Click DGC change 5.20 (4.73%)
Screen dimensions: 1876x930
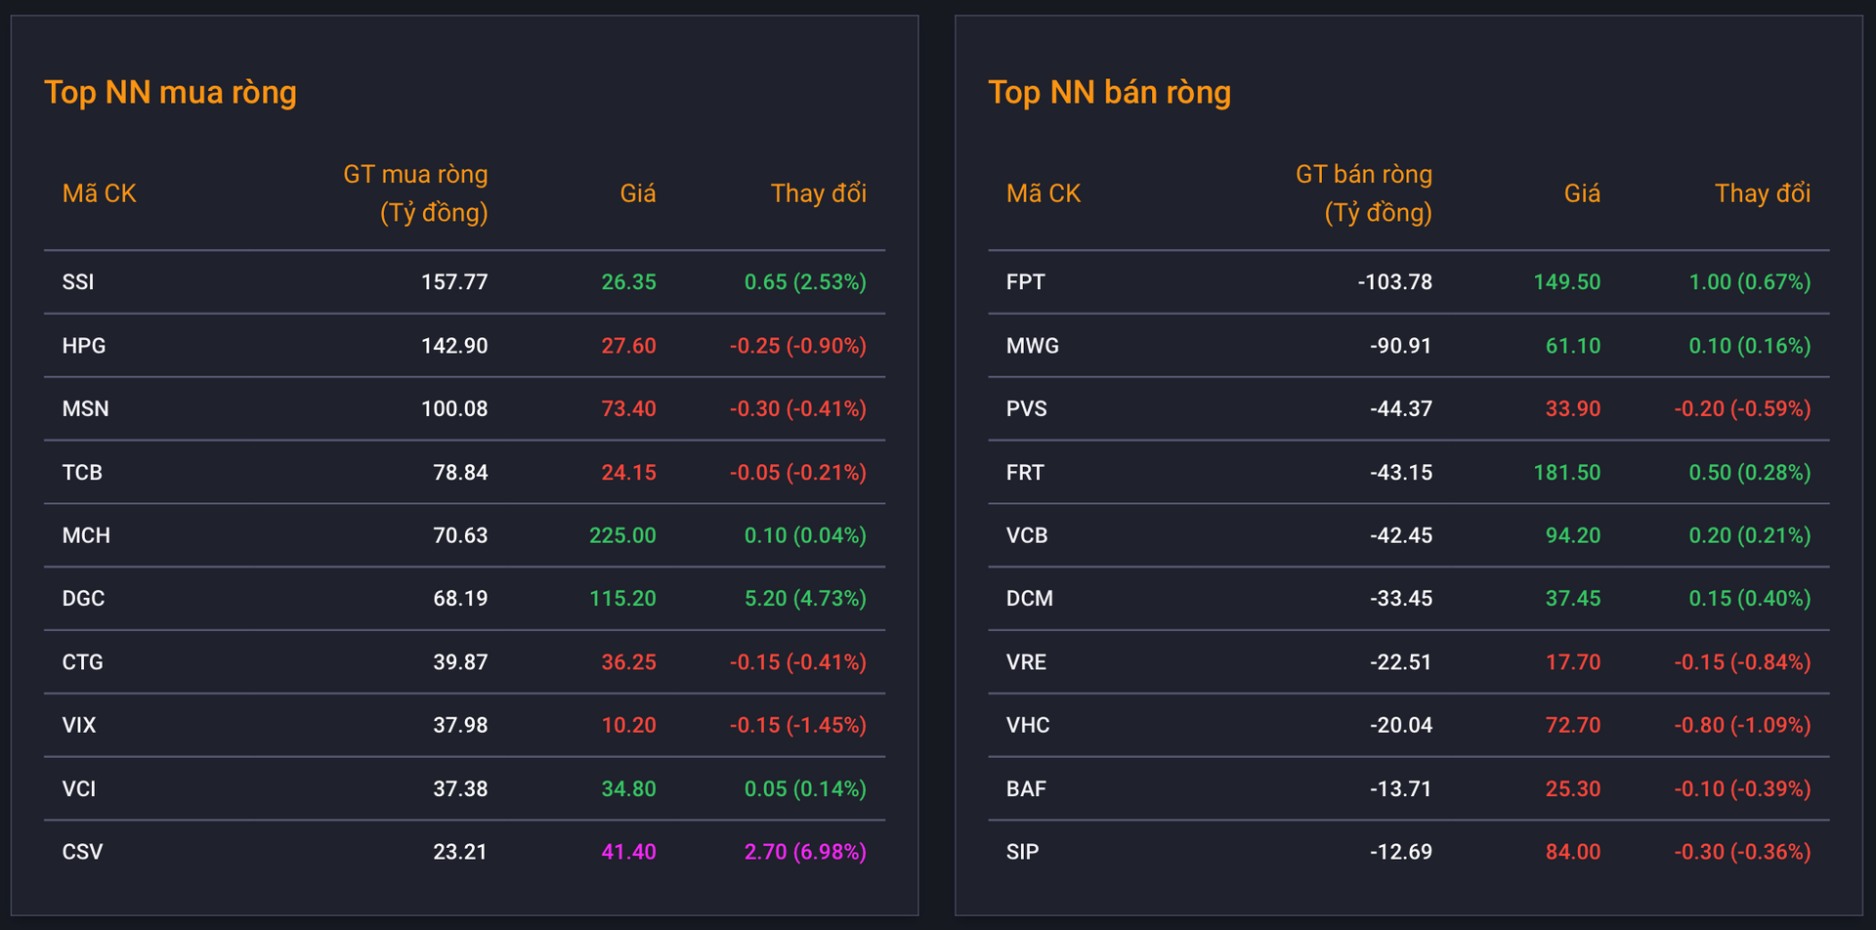tap(805, 598)
